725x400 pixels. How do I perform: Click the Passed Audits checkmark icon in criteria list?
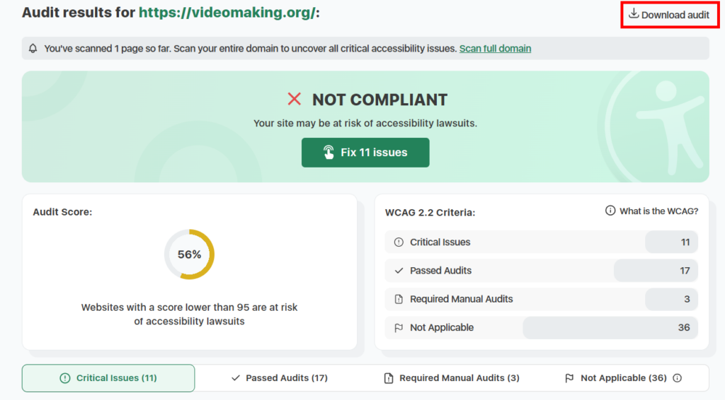399,271
